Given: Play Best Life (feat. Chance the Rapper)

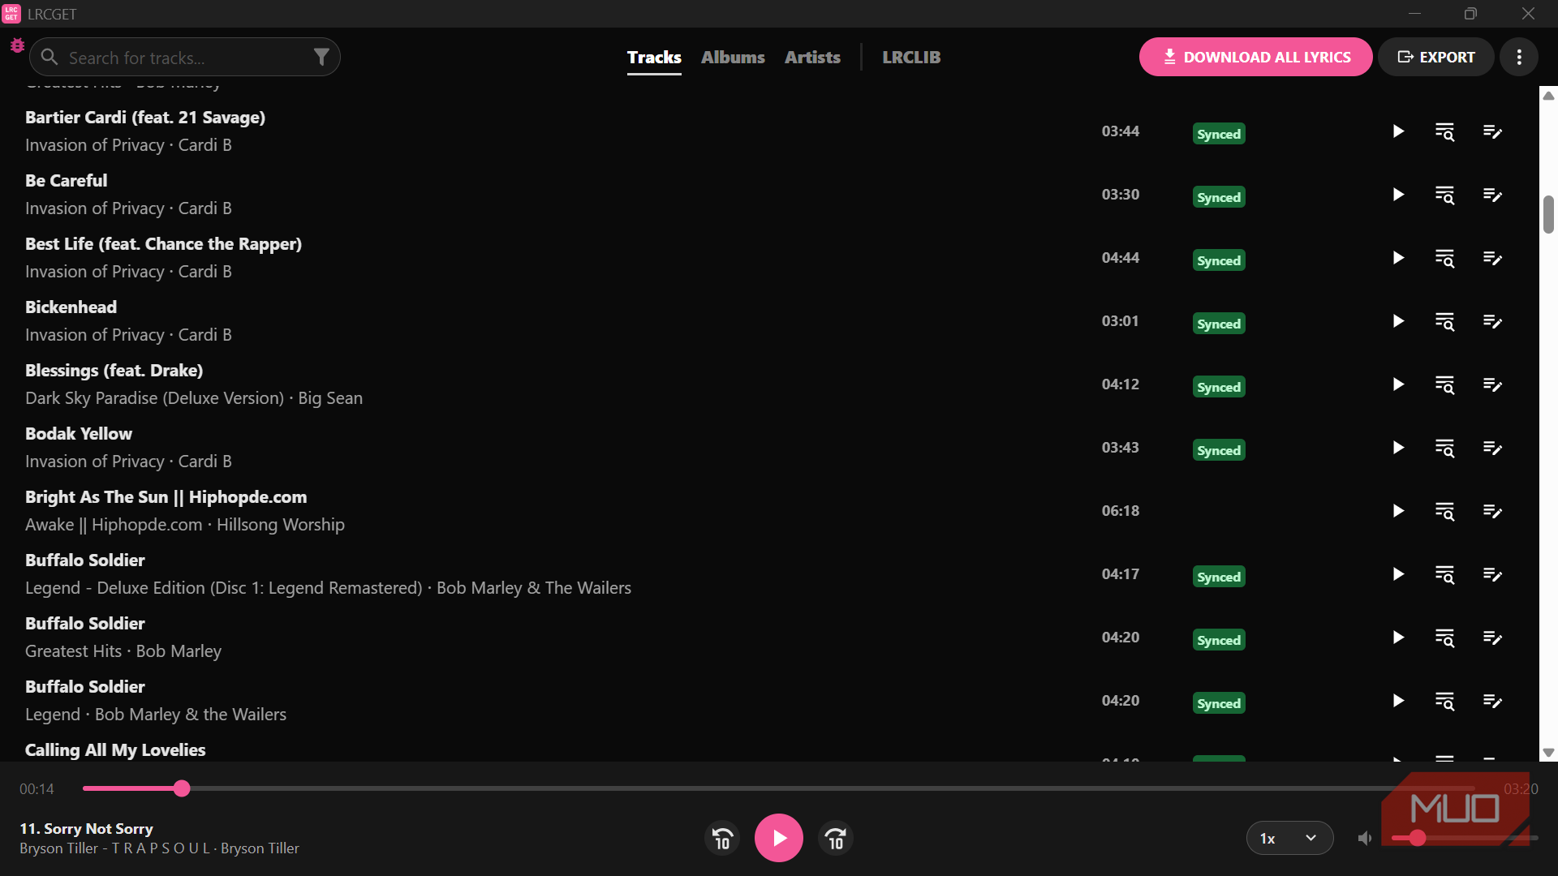Looking at the screenshot, I should coord(1398,258).
